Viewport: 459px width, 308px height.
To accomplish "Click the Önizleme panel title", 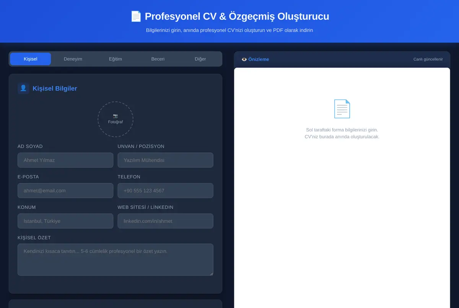I will point(259,59).
